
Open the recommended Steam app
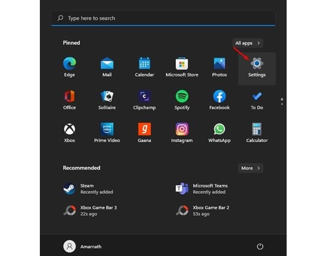pyautogui.click(x=88, y=189)
